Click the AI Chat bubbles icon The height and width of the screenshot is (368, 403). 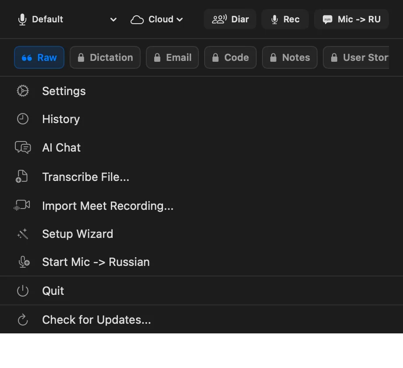click(23, 148)
